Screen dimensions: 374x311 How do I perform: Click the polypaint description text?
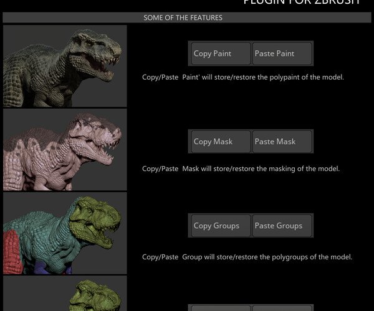(243, 77)
